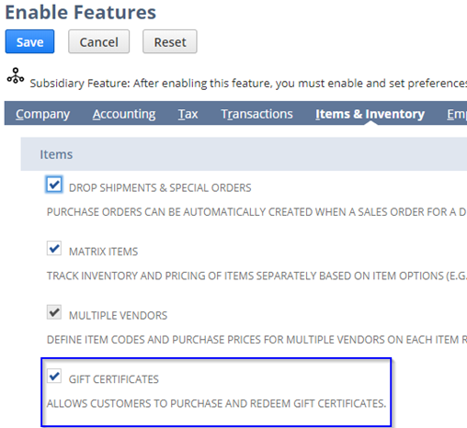Toggle the Multiple Vendors checkbox

pyautogui.click(x=54, y=312)
